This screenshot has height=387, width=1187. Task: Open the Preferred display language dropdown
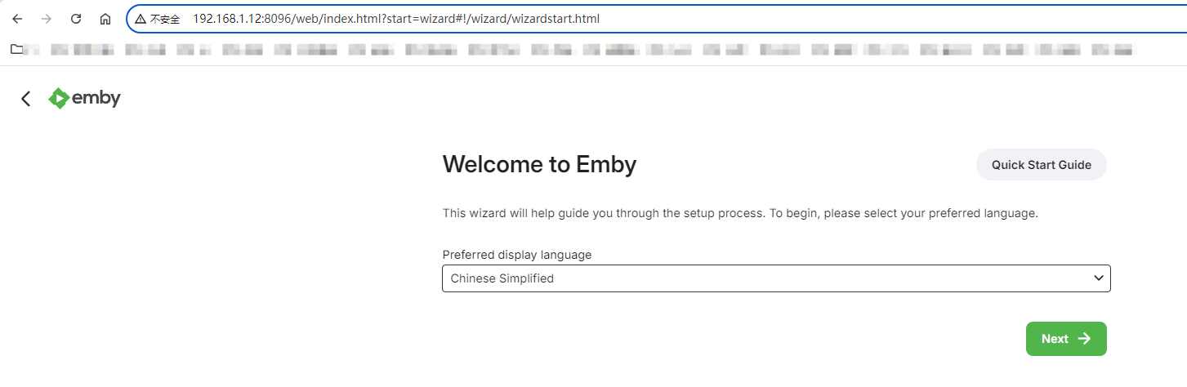pos(776,278)
